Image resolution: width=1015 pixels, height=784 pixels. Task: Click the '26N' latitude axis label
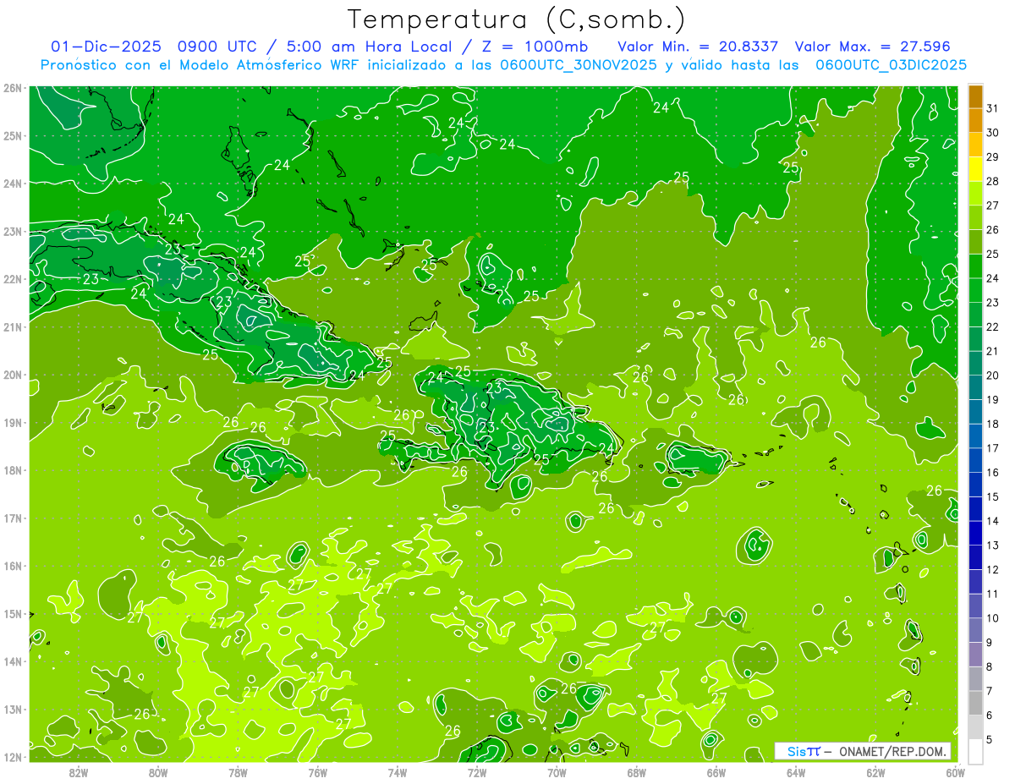point(12,88)
